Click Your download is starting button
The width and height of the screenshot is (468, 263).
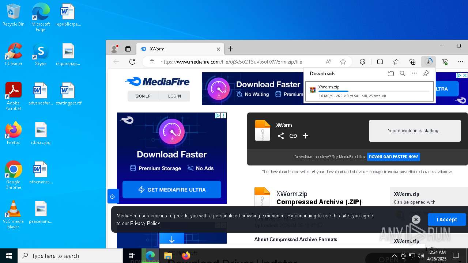click(415, 131)
